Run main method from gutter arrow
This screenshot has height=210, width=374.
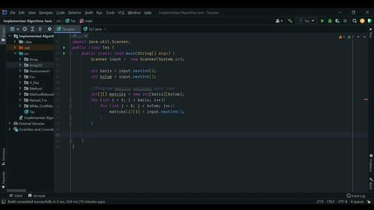pos(64,54)
